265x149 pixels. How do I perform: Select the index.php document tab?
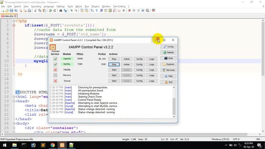(x=9, y=16)
